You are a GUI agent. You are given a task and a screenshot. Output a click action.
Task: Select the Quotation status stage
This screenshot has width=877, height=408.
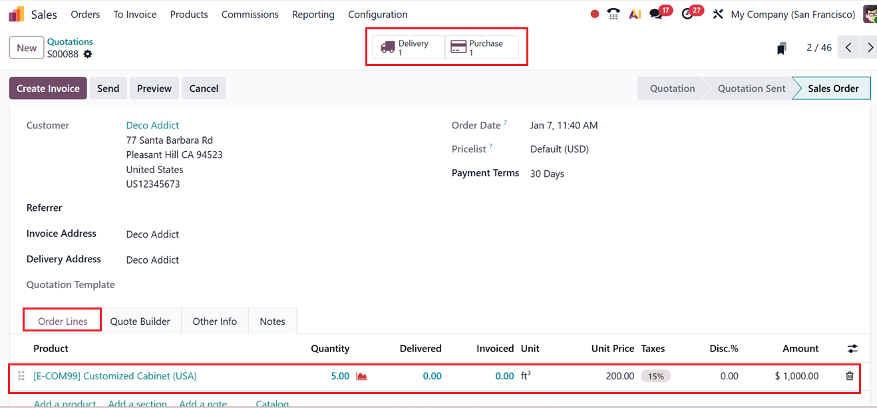point(672,89)
